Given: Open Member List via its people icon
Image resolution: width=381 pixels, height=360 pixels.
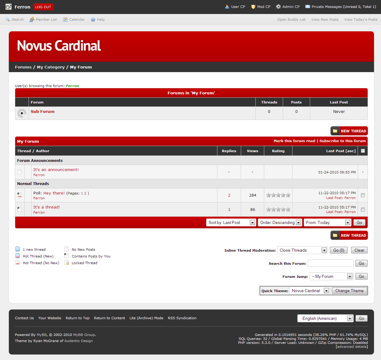Looking at the screenshot, I should click(x=32, y=19).
